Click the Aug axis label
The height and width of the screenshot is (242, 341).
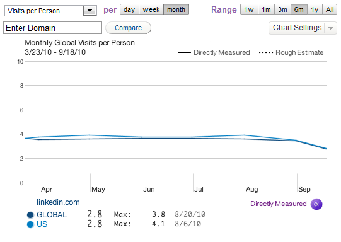252,189
